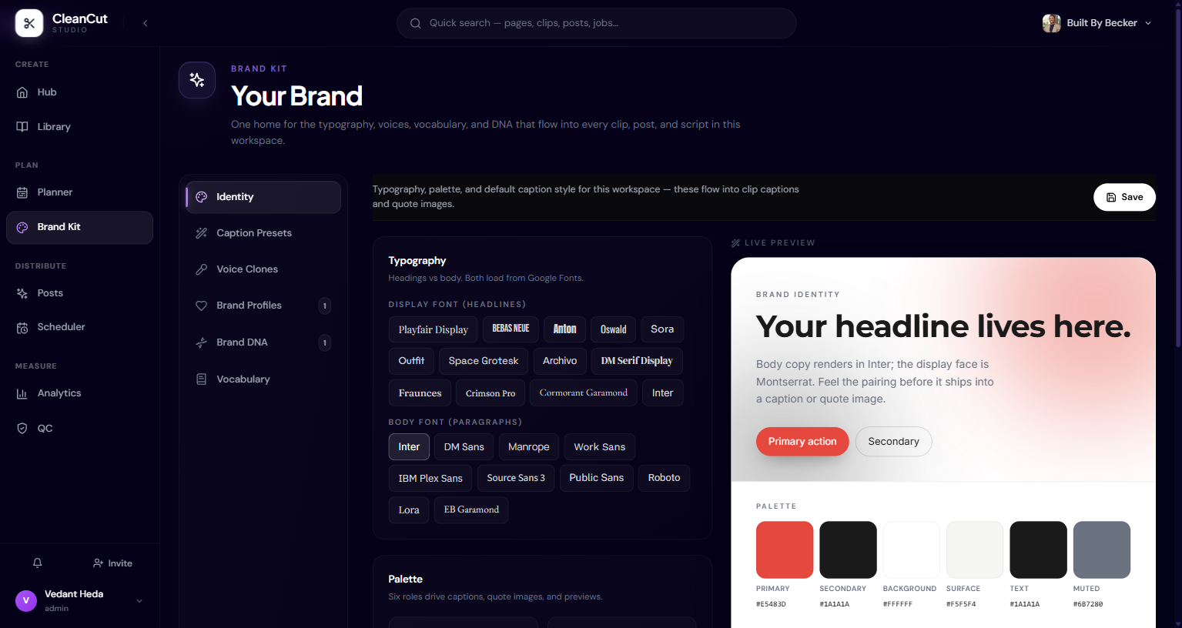Screen dimensions: 1182x628
Task: Click the Planner calendar icon
Action: click(22, 192)
